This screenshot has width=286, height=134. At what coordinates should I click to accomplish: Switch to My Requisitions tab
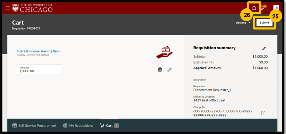[78, 126]
